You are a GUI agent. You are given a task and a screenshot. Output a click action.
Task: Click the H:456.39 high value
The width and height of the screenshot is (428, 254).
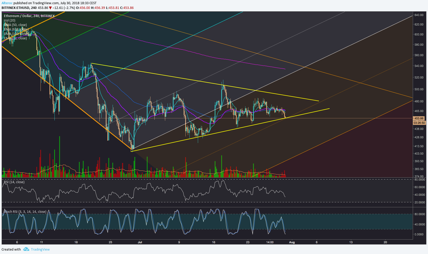point(98,8)
